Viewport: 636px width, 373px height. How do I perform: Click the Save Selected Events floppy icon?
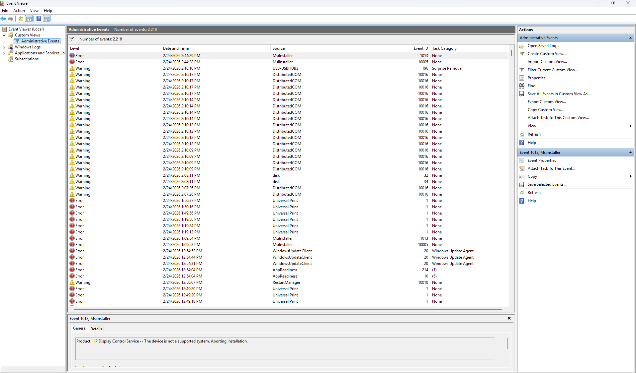[522, 184]
